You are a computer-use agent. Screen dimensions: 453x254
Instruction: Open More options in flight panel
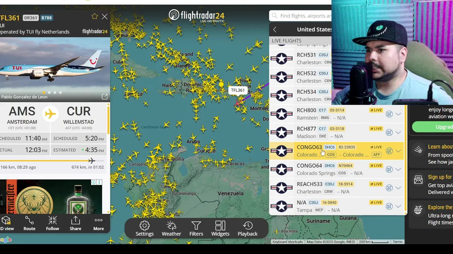pyautogui.click(x=98, y=224)
